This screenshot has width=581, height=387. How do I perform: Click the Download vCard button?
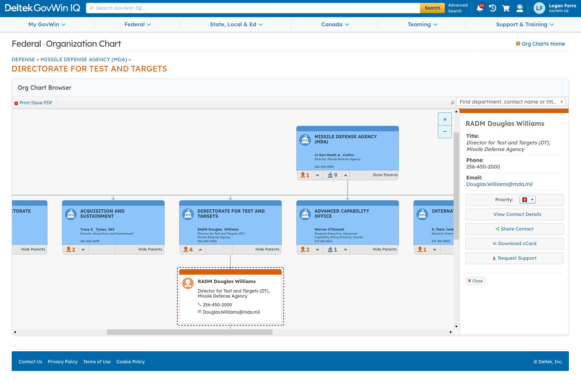pos(515,244)
